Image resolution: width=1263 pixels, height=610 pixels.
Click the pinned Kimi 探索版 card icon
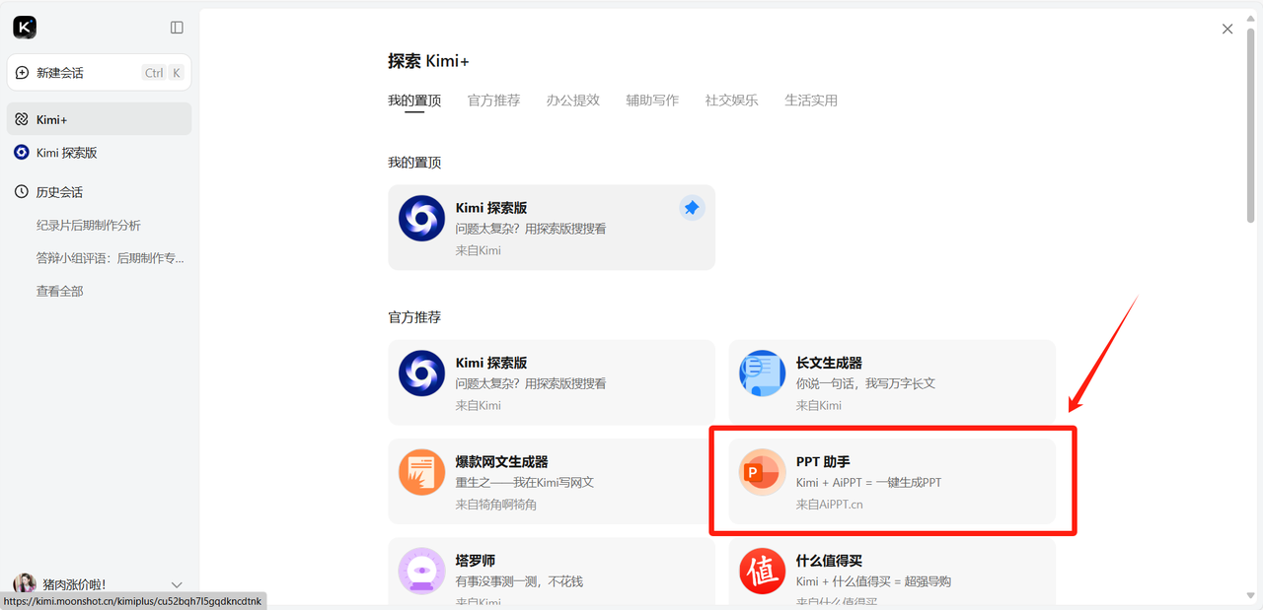(422, 219)
